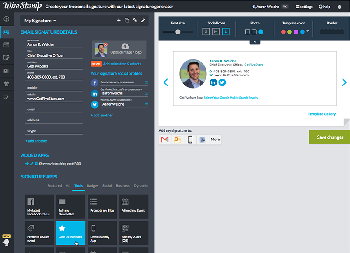Image resolution: width=350 pixels, height=253 pixels.
Task: Select the Attend my Event app tile
Action: tap(134, 206)
